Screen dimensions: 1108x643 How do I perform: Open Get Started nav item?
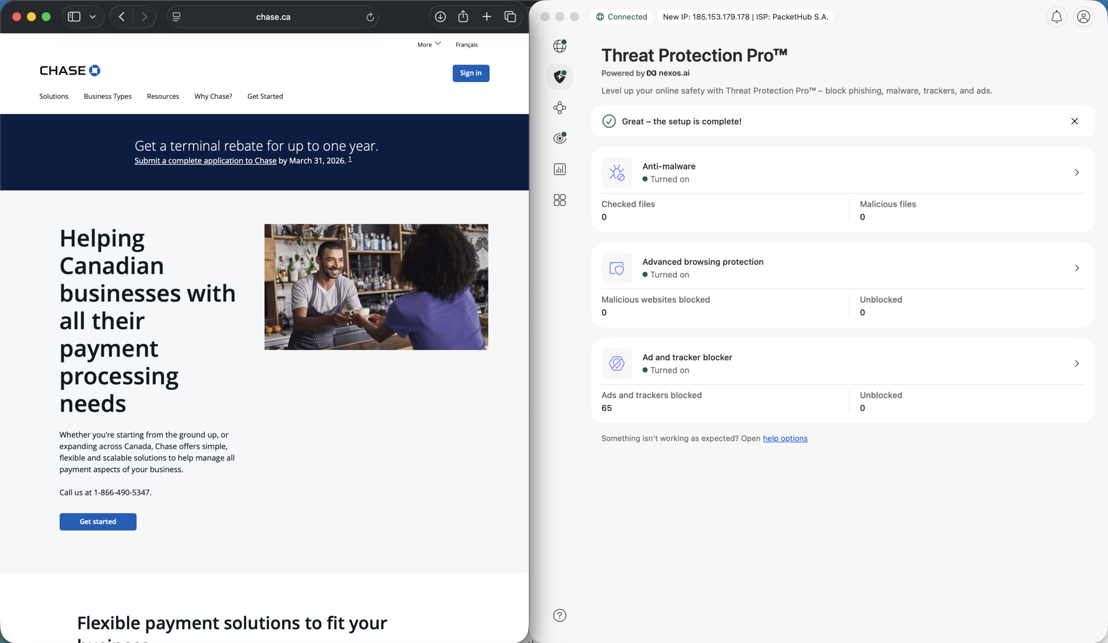point(265,96)
